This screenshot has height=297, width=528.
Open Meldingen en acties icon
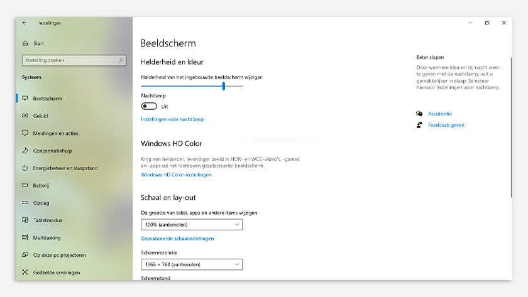pos(25,133)
